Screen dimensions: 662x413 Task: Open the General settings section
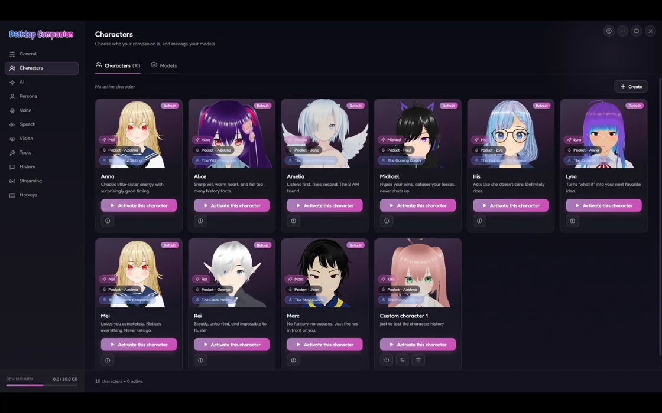coord(41,54)
